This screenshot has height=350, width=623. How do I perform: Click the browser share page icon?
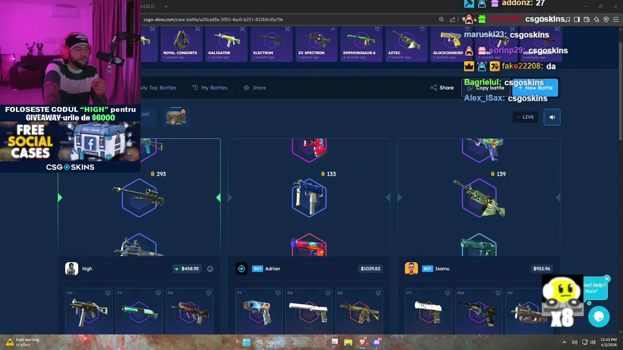click(x=453, y=19)
